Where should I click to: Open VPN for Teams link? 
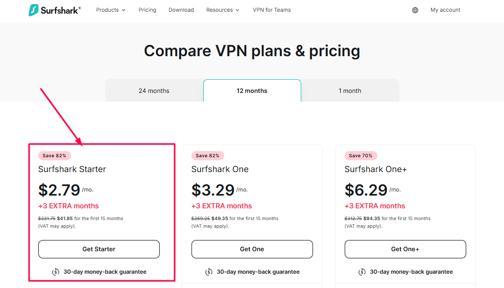[x=272, y=10]
